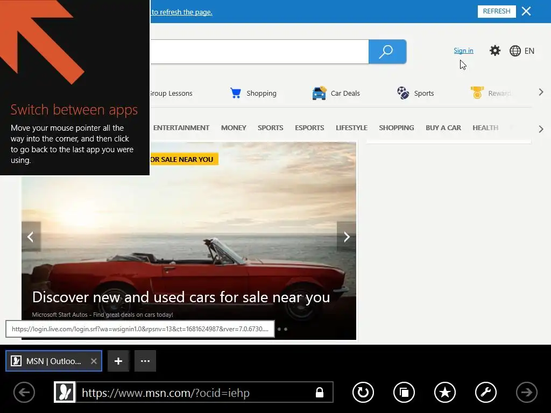Open the Shopping shortcut with cart icon
Screen dimensions: 551x413
pyautogui.click(x=253, y=93)
